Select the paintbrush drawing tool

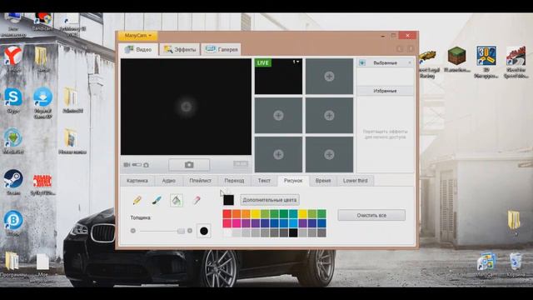pos(157,200)
